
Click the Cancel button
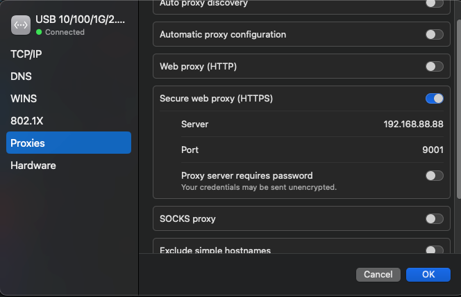(378, 275)
